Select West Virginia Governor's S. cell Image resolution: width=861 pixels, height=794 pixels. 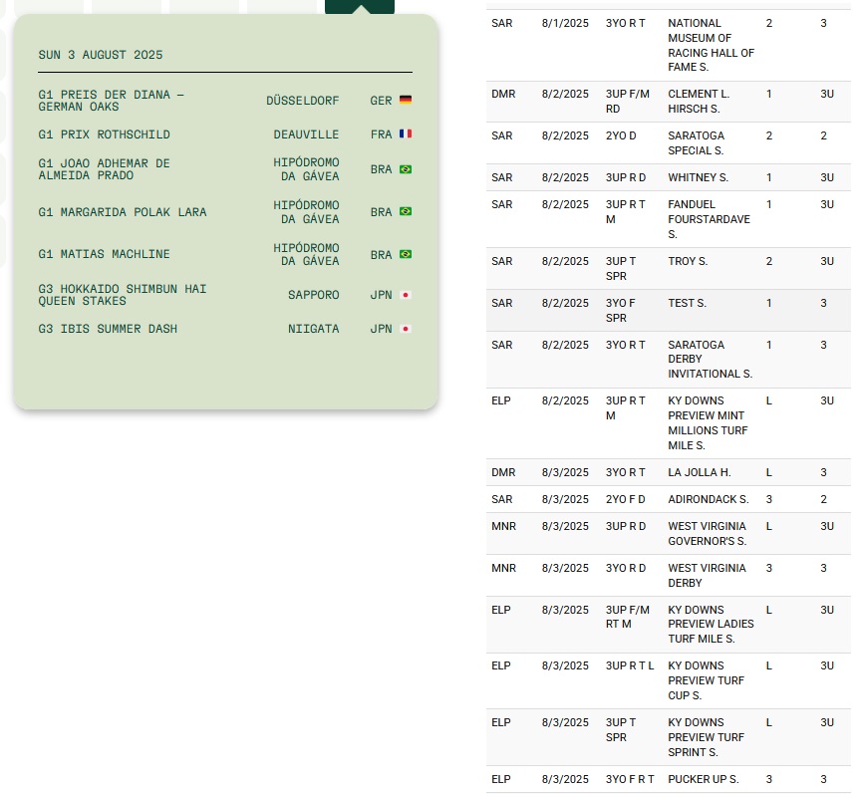coord(708,533)
